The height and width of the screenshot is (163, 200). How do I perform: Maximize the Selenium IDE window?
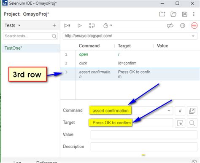[177, 3]
